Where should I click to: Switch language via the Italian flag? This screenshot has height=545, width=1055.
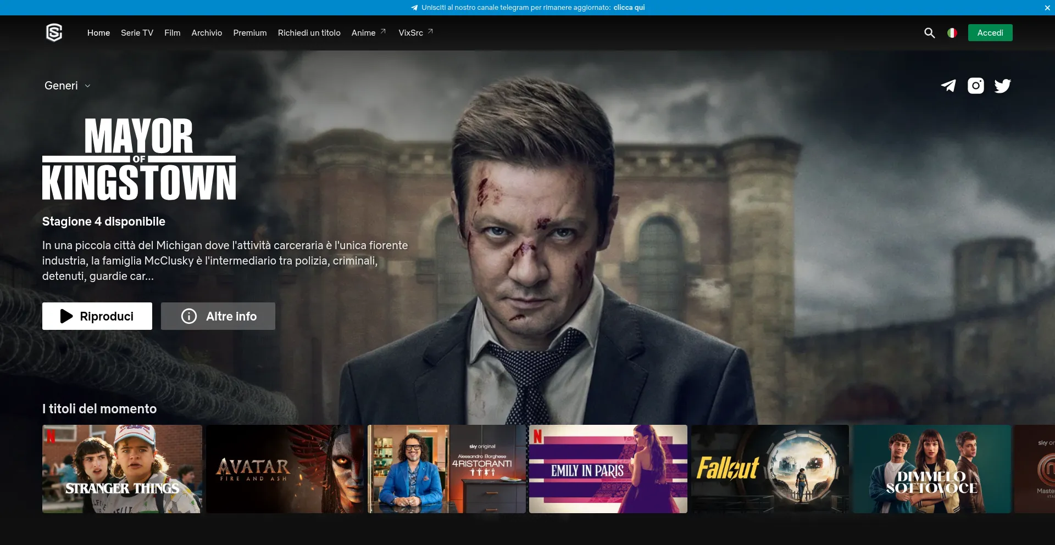coord(952,33)
